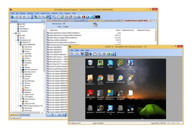This screenshot has width=192, height=131.
Task: Close the Browser pane with its X
Action: pyautogui.click(x=44, y=21)
